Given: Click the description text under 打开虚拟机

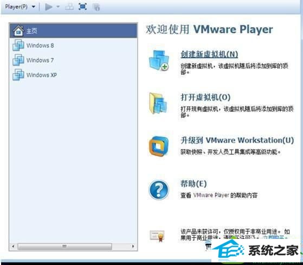Looking at the screenshot, I should pyautogui.click(x=237, y=112).
